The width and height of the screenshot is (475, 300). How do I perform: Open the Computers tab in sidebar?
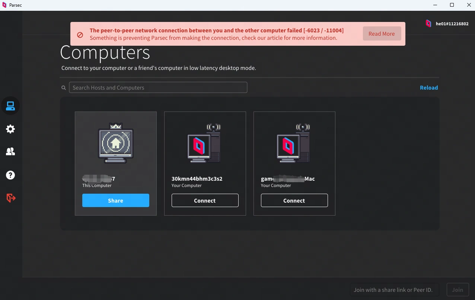pos(10,106)
